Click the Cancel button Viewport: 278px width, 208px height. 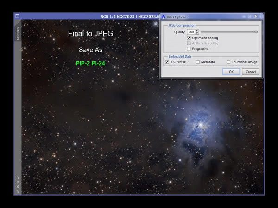pos(251,72)
